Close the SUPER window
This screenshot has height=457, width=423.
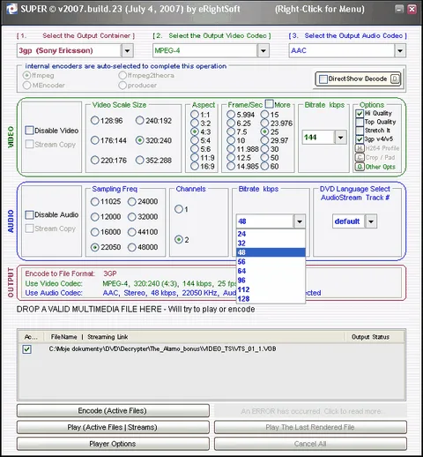click(412, 9)
